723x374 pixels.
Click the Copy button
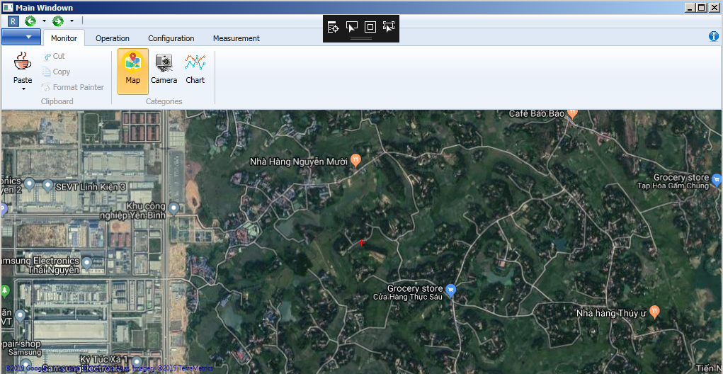point(56,72)
